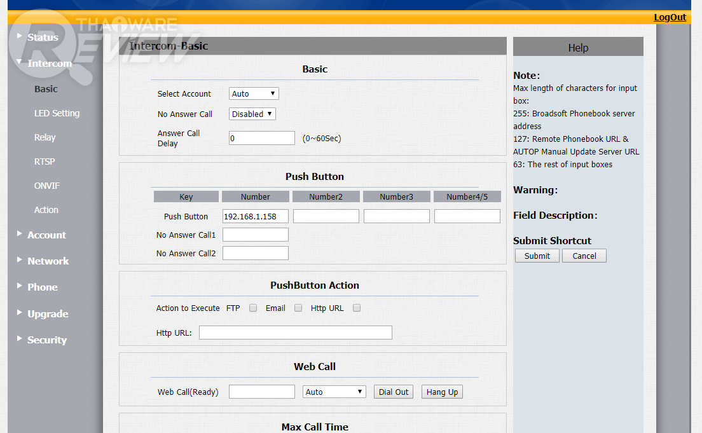Open the Select Account dropdown
Image resolution: width=702 pixels, height=433 pixels.
coord(254,93)
